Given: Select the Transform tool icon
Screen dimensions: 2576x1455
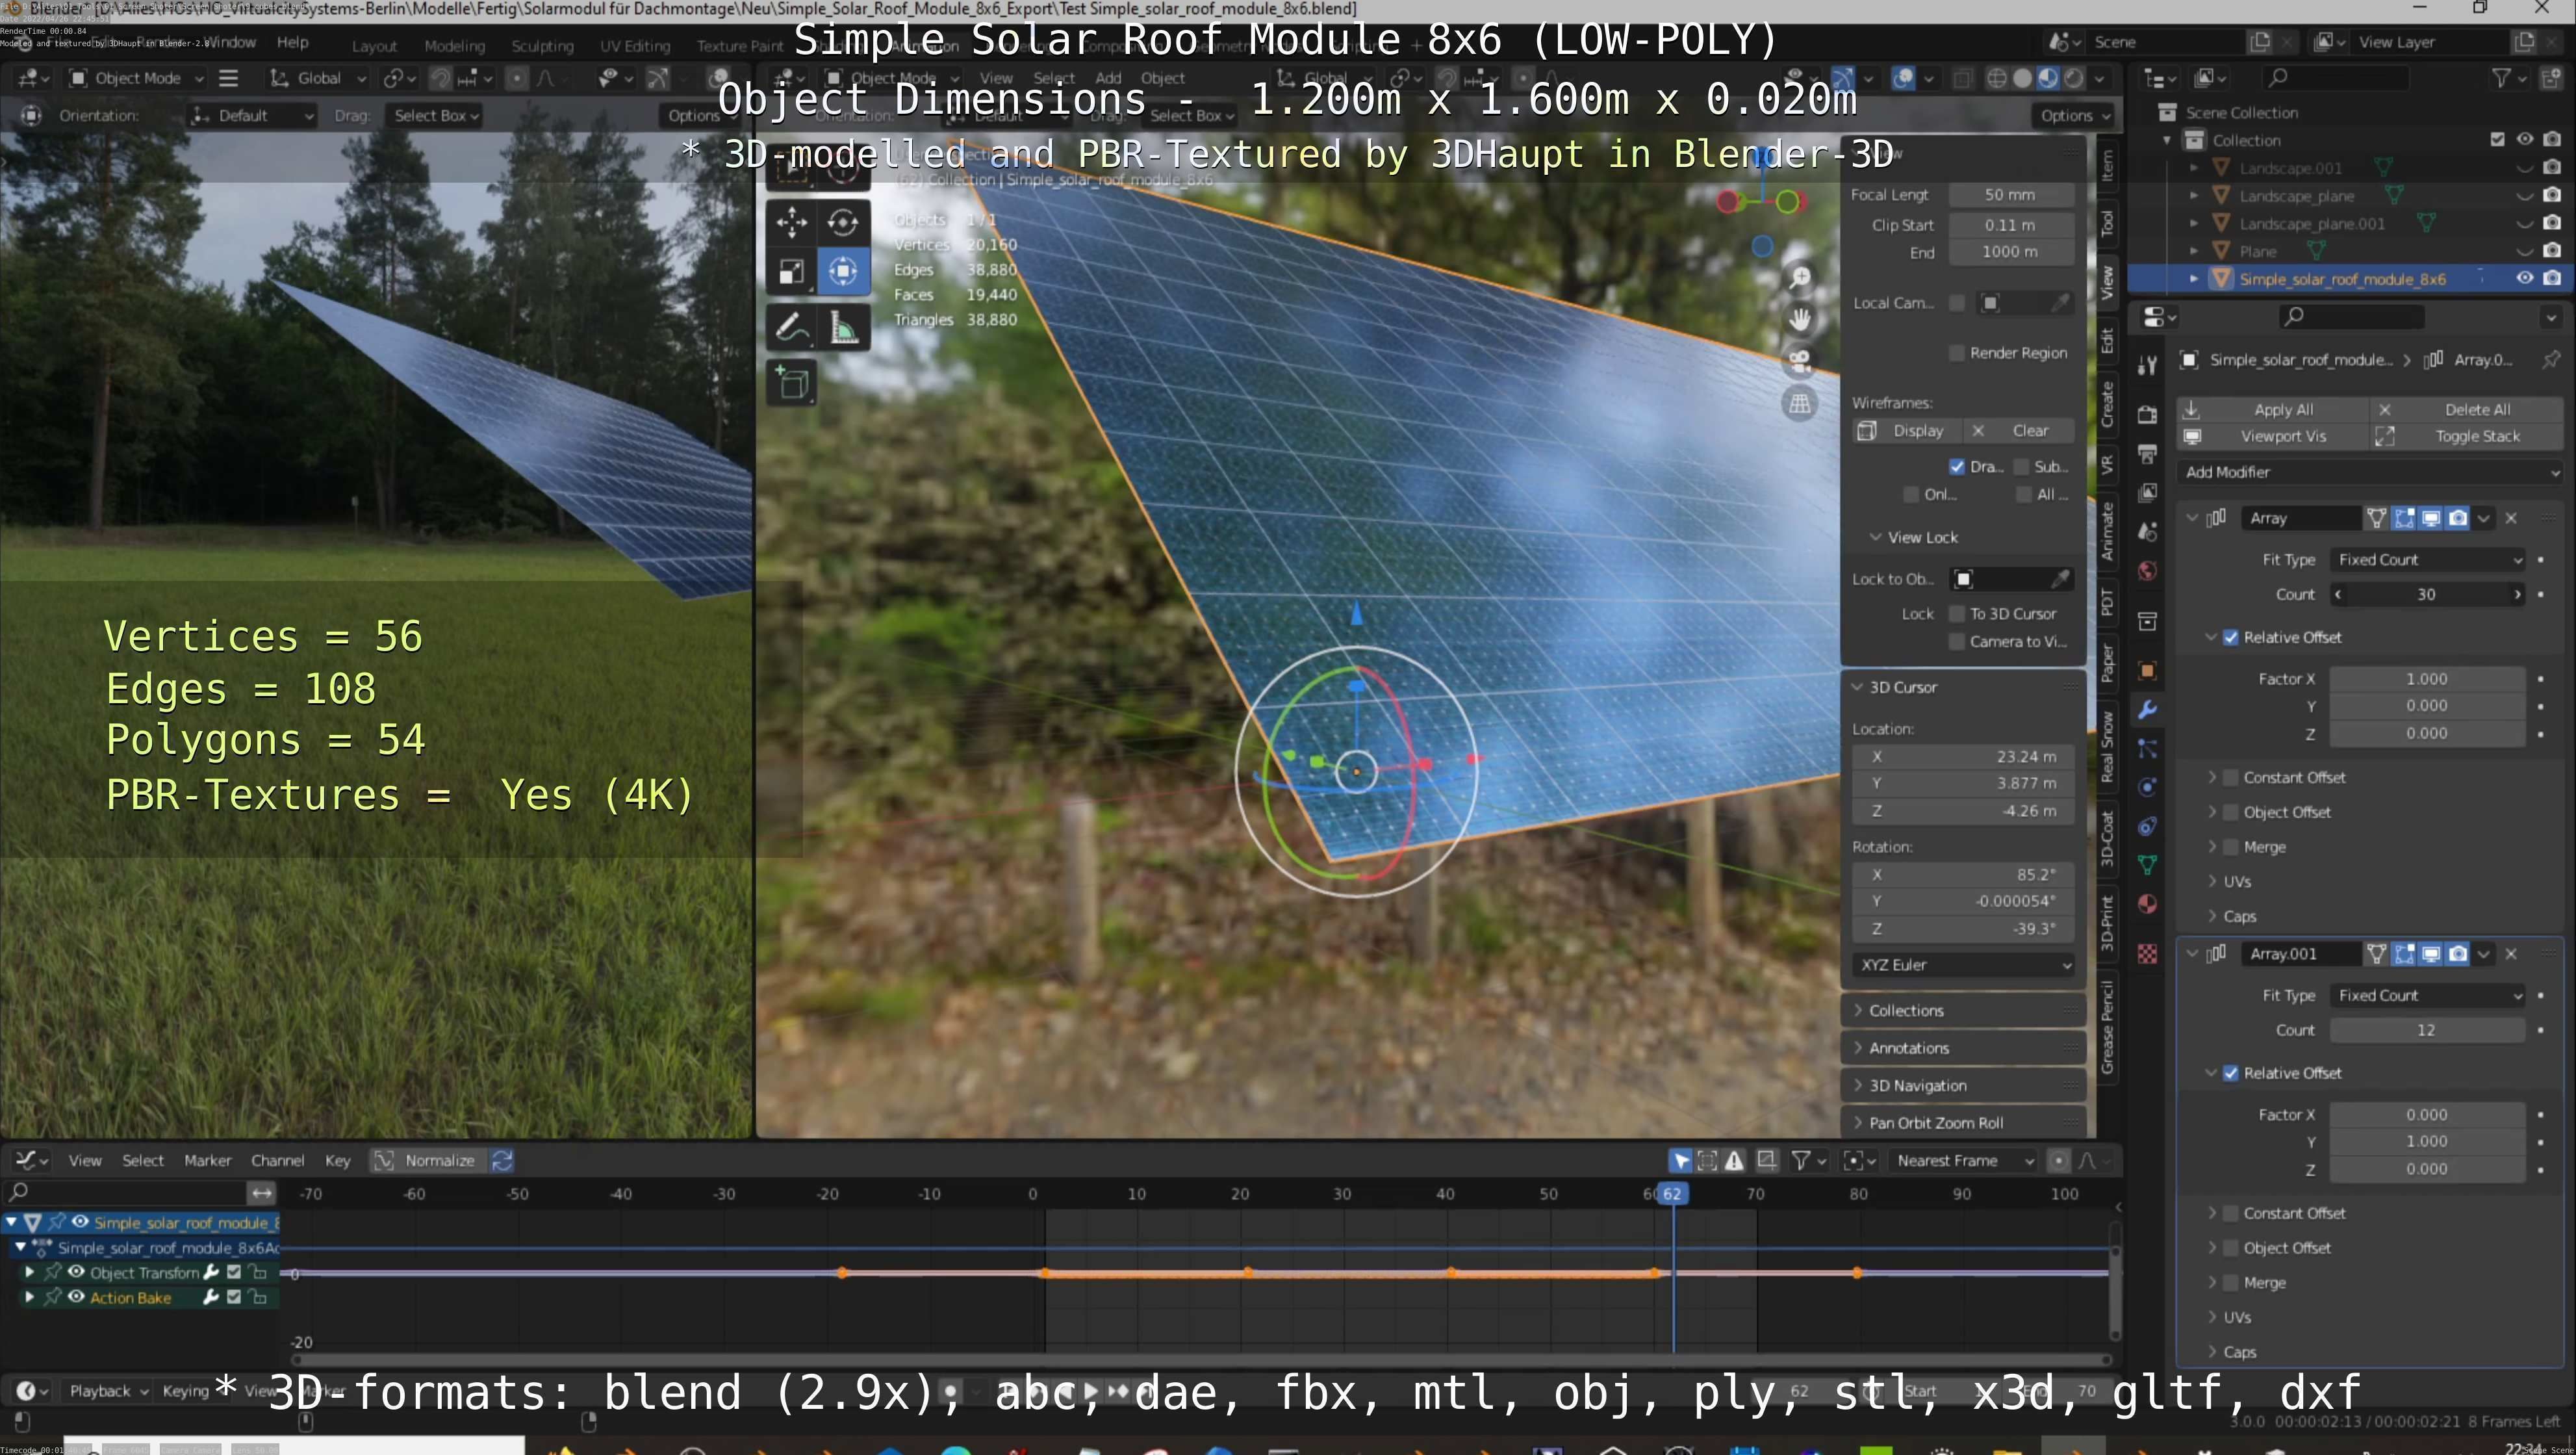Looking at the screenshot, I should click(x=843, y=271).
